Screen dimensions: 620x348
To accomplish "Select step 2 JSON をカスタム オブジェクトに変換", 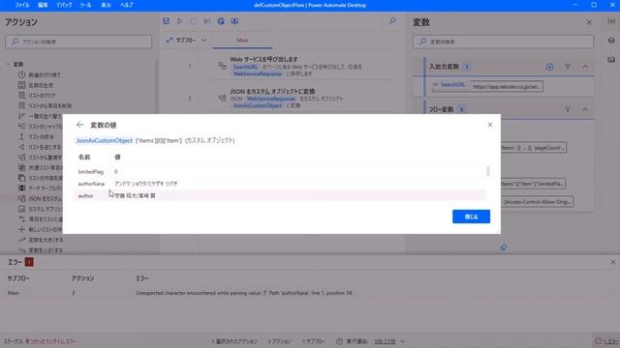I will 304,98.
